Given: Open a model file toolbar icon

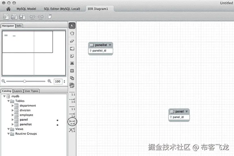Looking at the screenshot, I should 14,16.
